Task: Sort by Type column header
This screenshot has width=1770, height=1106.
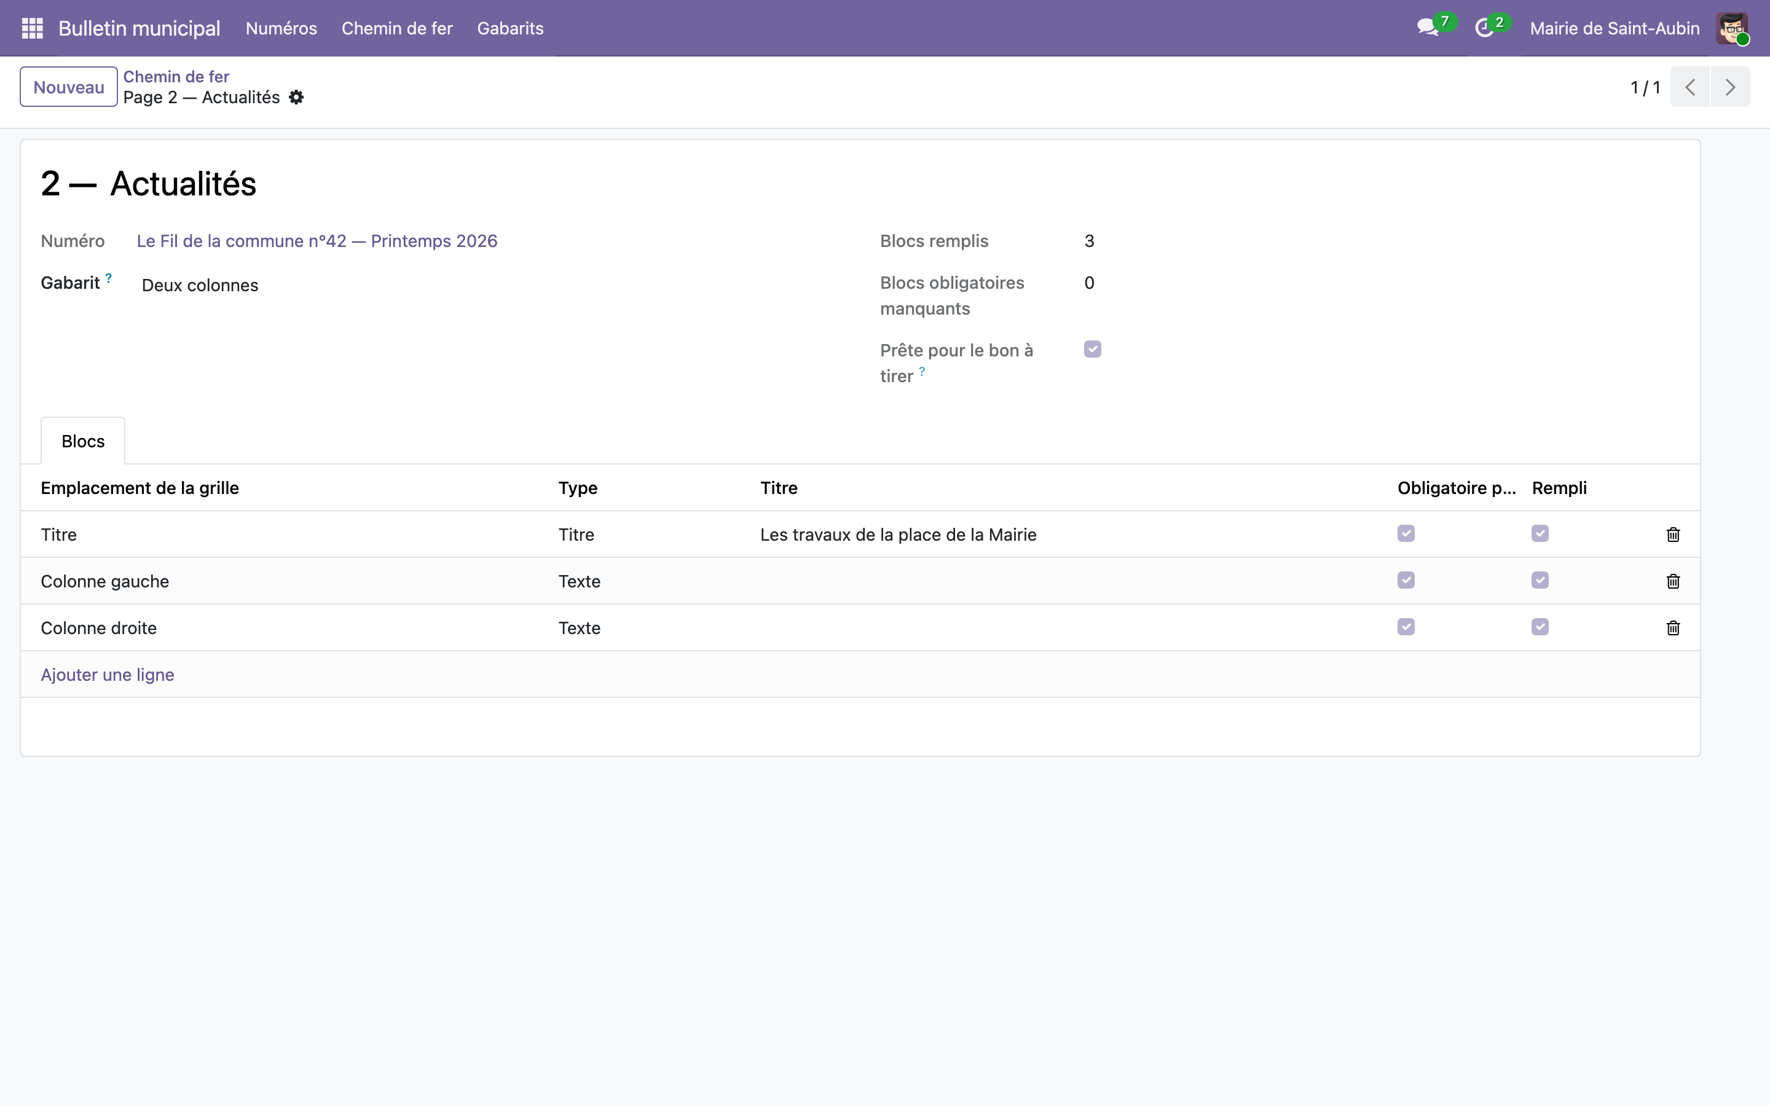Action: (578, 488)
